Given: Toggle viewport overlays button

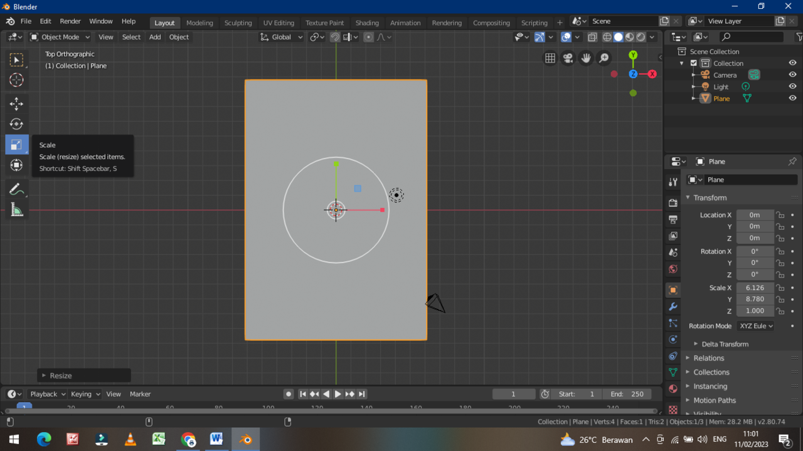Looking at the screenshot, I should 566,37.
